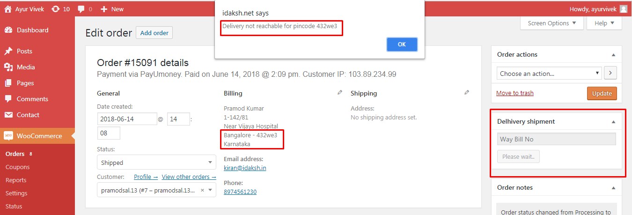The width and height of the screenshot is (632, 215).
Task: Click the orange Update button
Action: [x=602, y=93]
